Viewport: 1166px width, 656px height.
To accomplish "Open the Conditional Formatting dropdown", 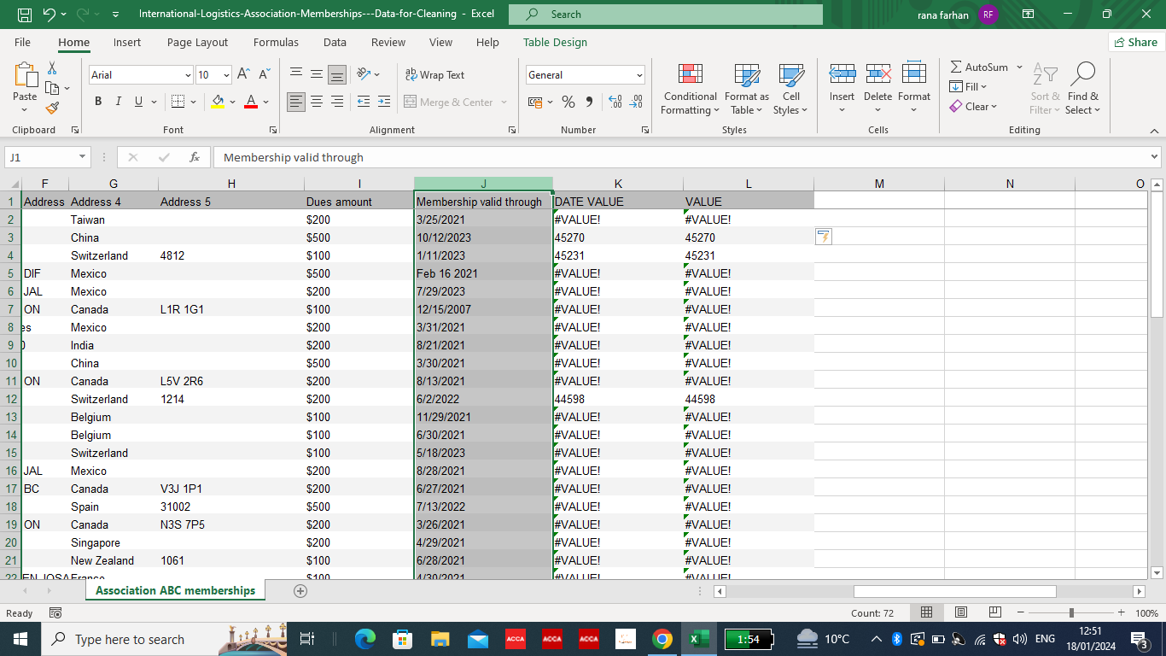I will click(691, 89).
